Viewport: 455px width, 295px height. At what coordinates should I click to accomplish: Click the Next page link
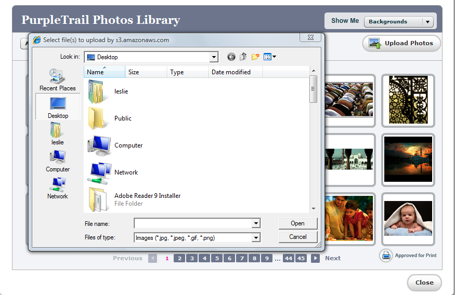[333, 258]
